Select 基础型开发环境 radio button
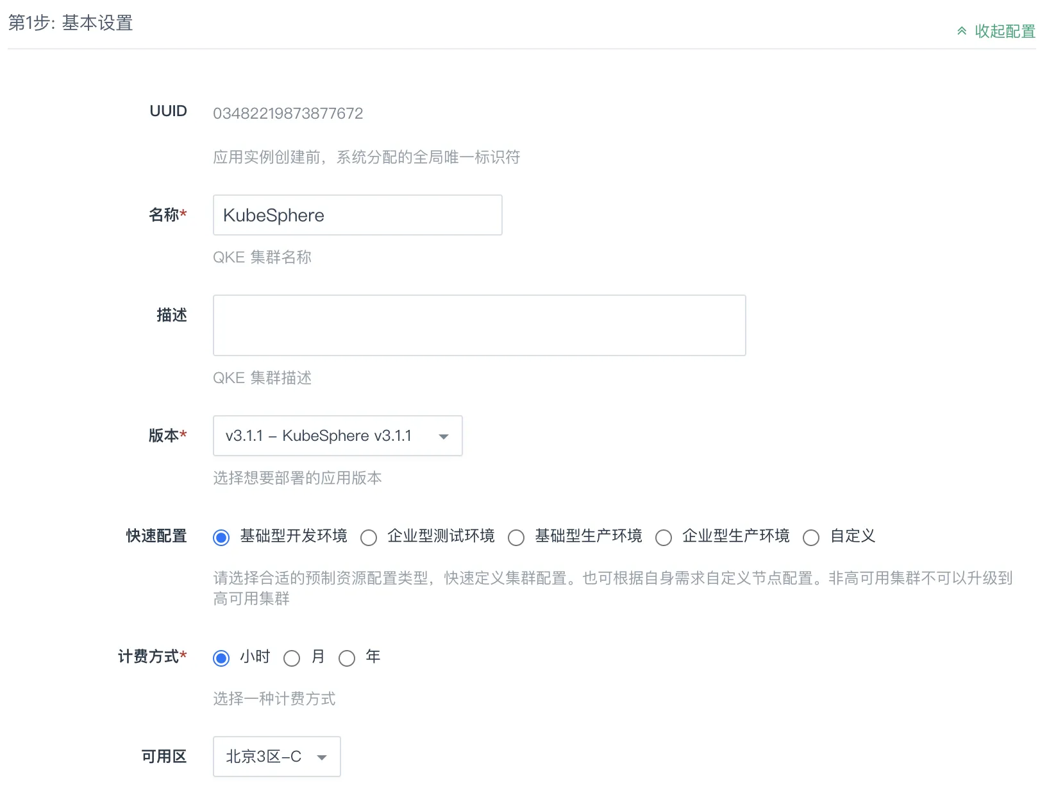This screenshot has width=1040, height=788. click(x=221, y=537)
